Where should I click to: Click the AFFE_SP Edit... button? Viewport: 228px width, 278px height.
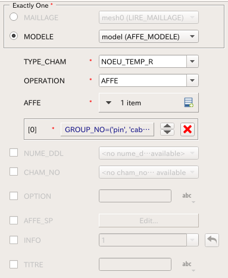tap(149, 220)
